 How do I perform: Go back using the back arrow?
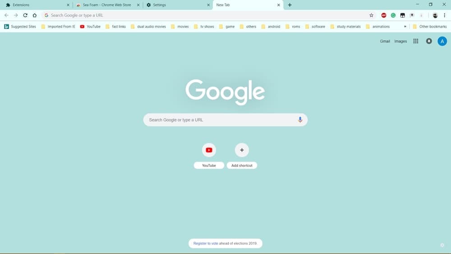(6, 15)
